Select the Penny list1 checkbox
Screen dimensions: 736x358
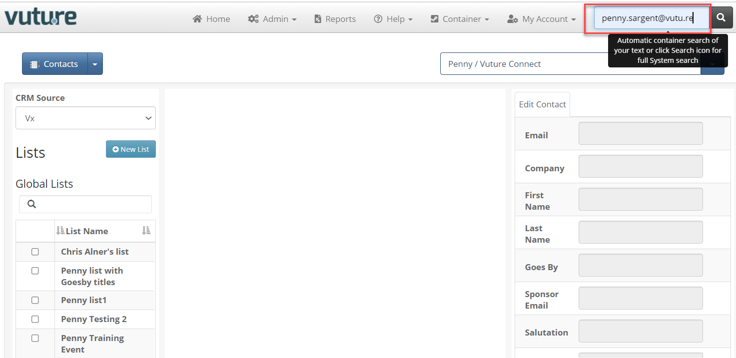35,301
